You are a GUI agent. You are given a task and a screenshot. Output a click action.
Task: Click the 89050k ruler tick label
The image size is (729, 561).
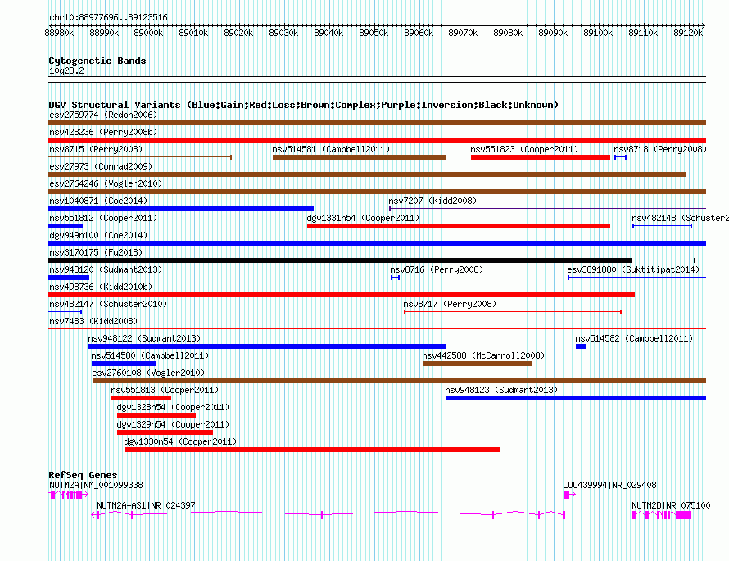click(x=374, y=33)
